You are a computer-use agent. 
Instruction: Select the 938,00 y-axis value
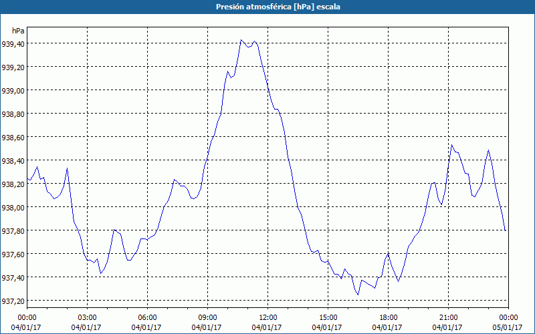[x=13, y=208]
